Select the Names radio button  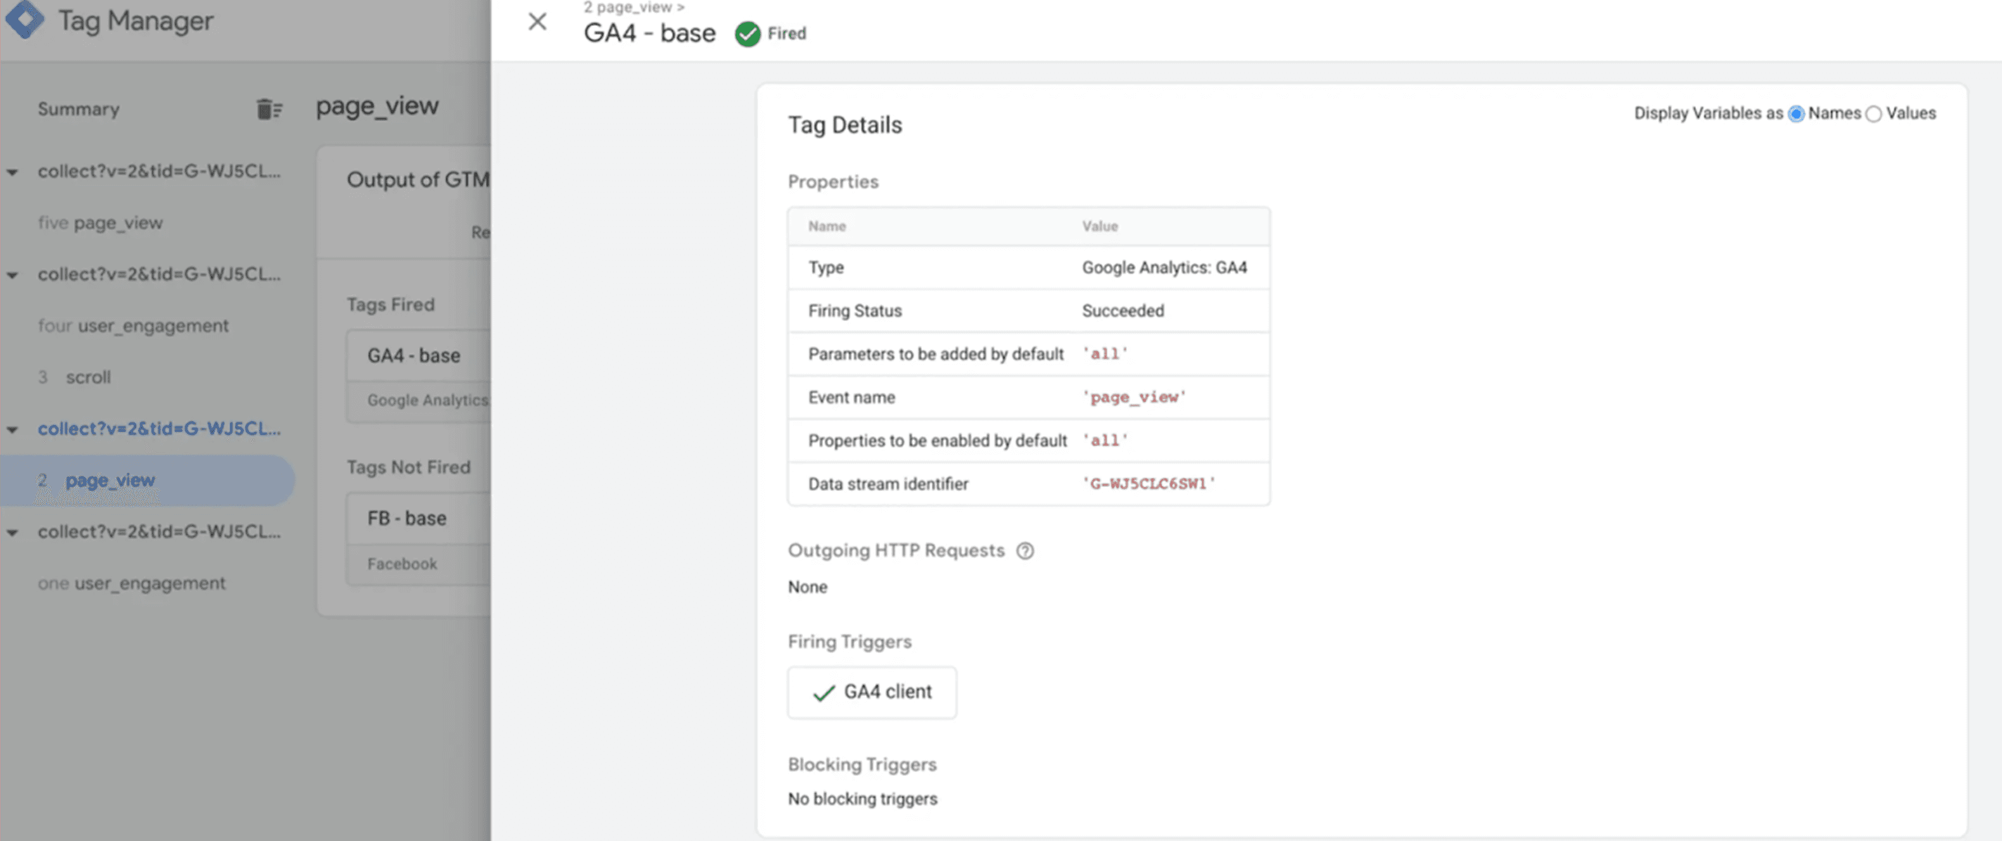point(1796,113)
